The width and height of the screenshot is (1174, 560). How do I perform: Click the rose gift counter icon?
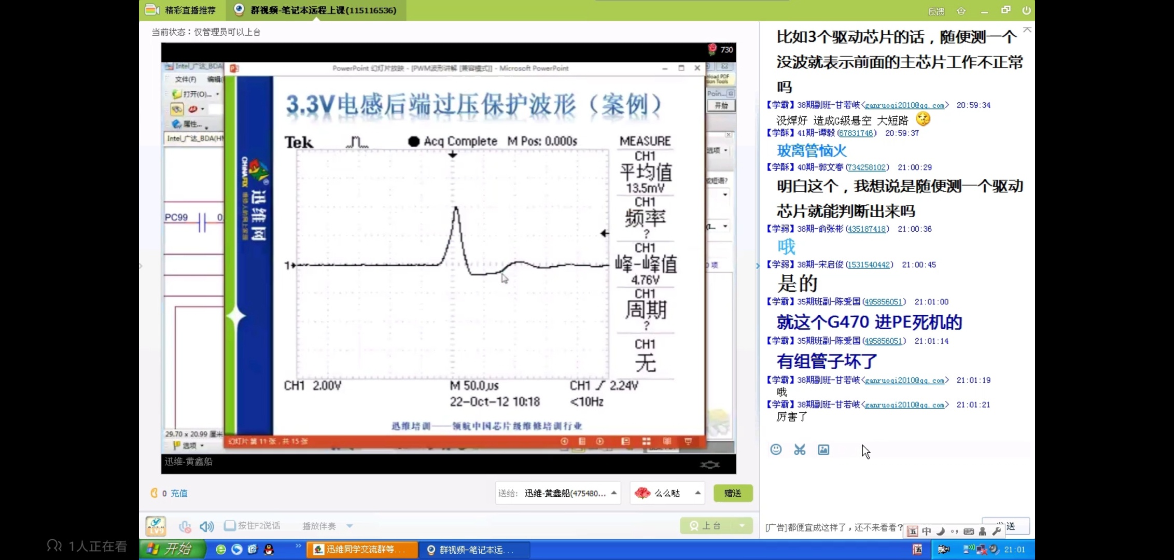click(712, 49)
